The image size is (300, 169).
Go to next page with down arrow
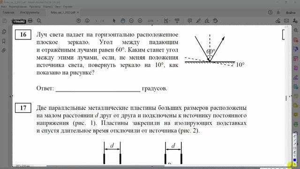click(87, 21)
